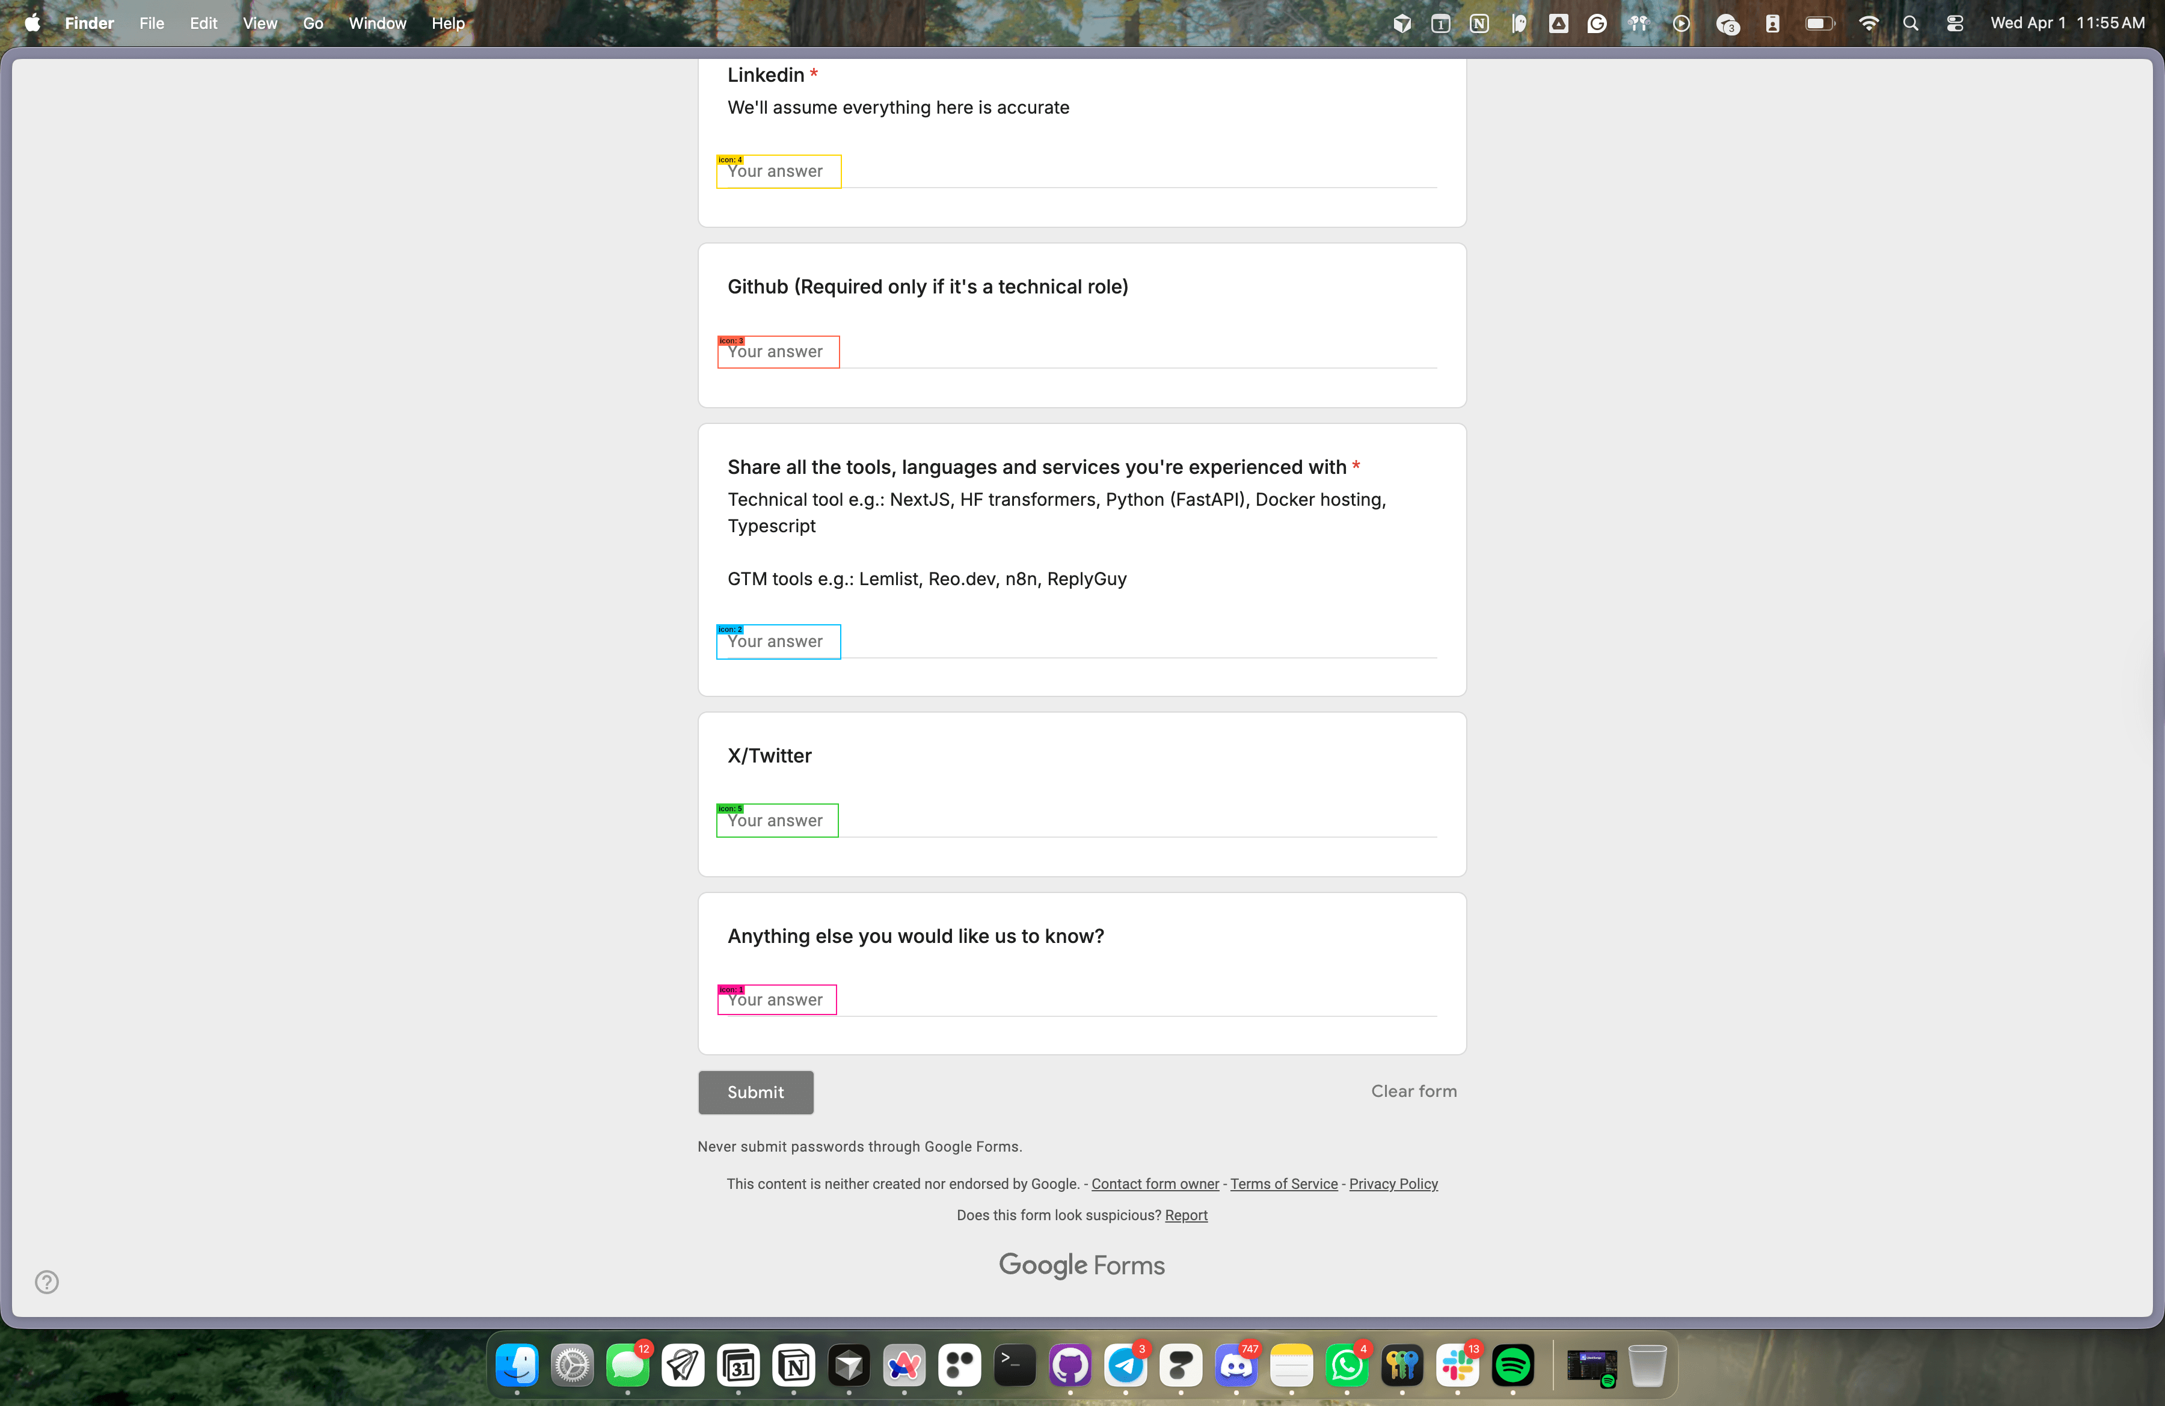Open Spotify from the dock

tap(1512, 1365)
